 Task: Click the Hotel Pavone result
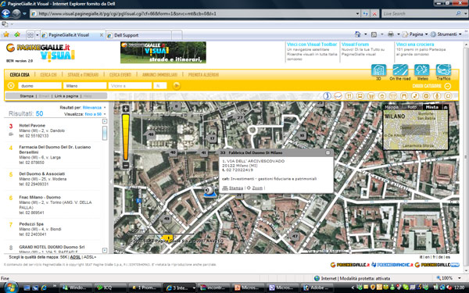tap(32, 126)
